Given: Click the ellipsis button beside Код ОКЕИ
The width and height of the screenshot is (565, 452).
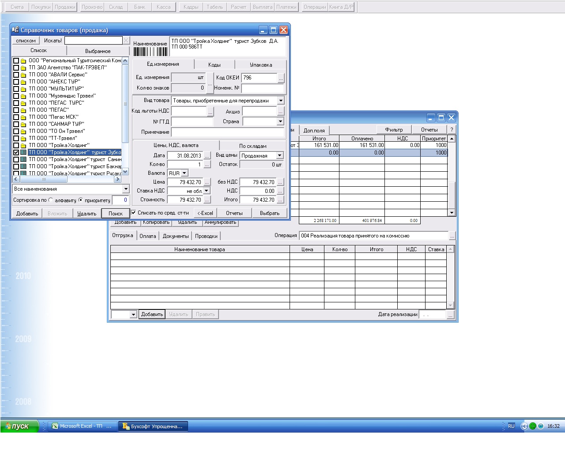Looking at the screenshot, I should pos(281,78).
